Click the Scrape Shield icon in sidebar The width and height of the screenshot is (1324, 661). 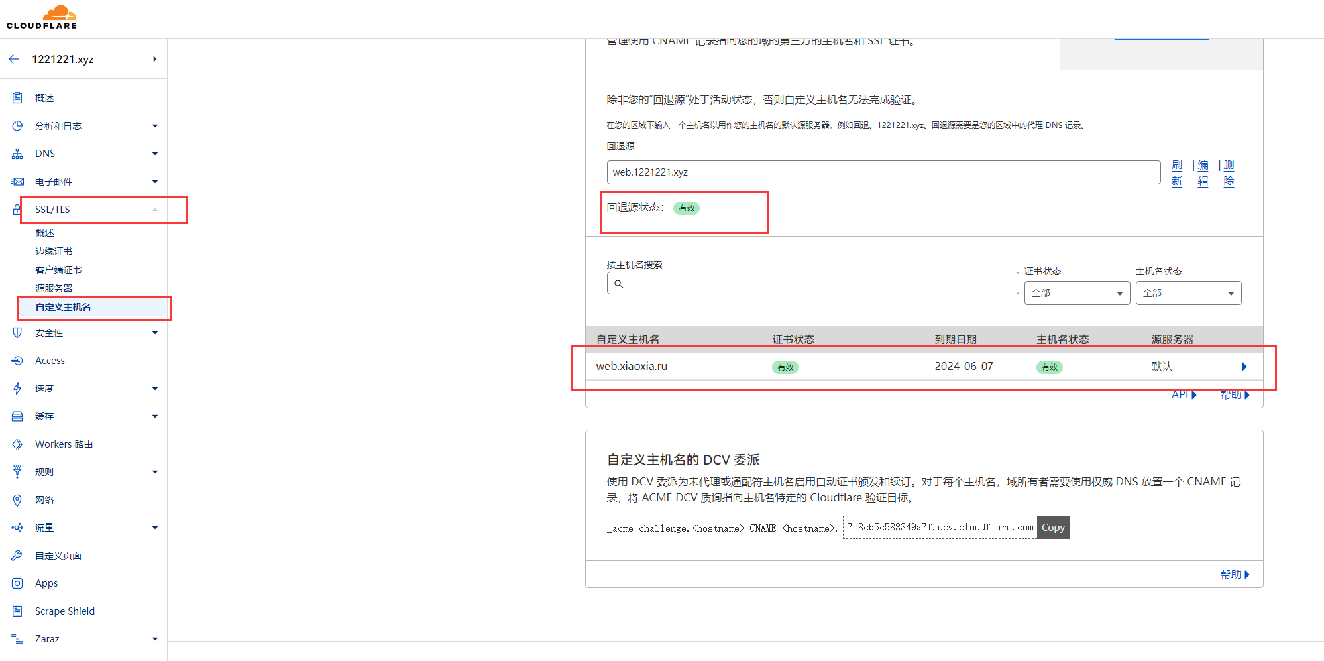pos(17,611)
